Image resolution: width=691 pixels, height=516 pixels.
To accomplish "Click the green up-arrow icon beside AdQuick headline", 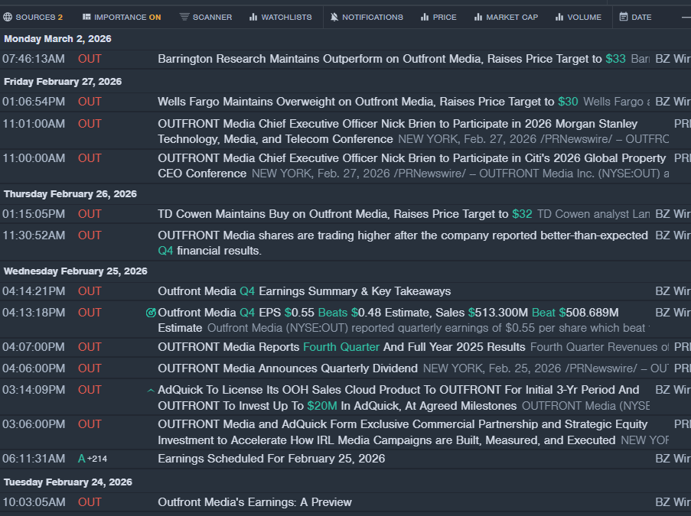I will [x=151, y=390].
